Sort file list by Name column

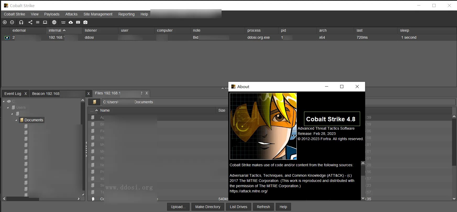pos(157,110)
